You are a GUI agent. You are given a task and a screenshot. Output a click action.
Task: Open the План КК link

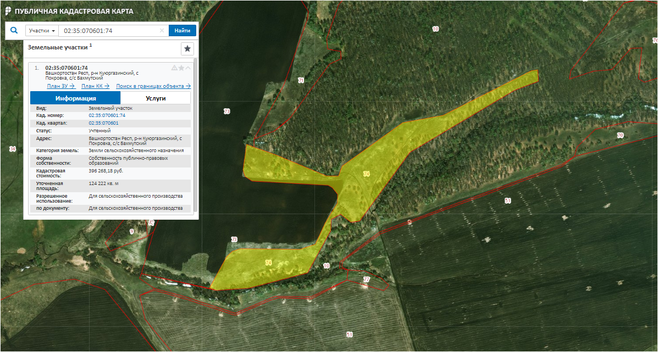tap(95, 86)
